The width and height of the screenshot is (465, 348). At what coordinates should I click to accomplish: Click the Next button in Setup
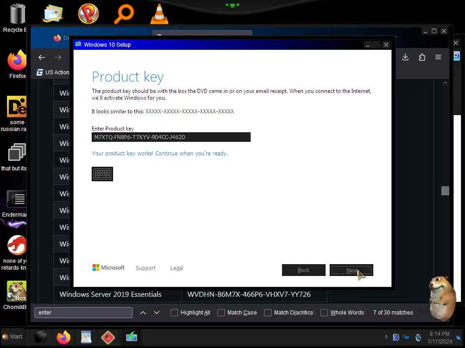pyautogui.click(x=351, y=270)
